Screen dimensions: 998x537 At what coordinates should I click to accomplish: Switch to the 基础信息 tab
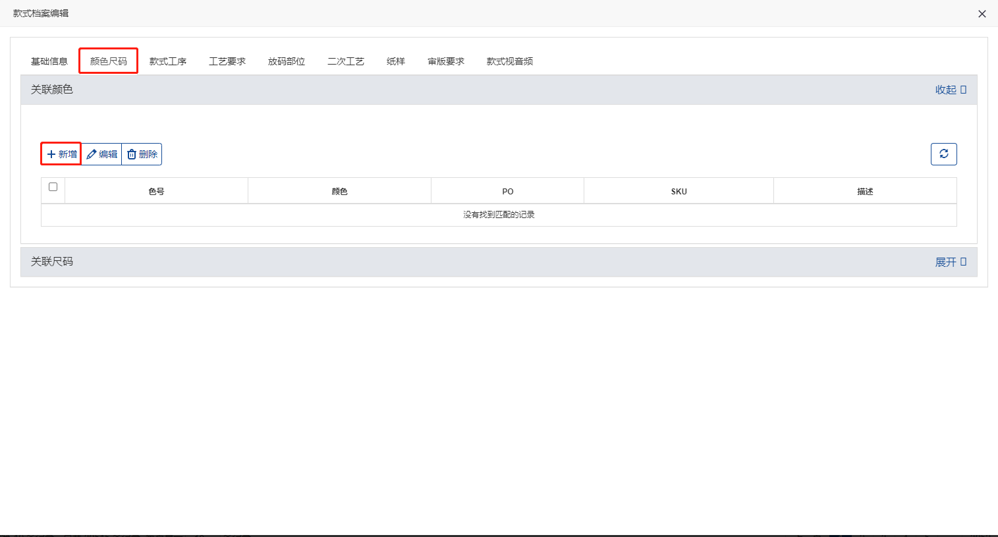(x=49, y=61)
